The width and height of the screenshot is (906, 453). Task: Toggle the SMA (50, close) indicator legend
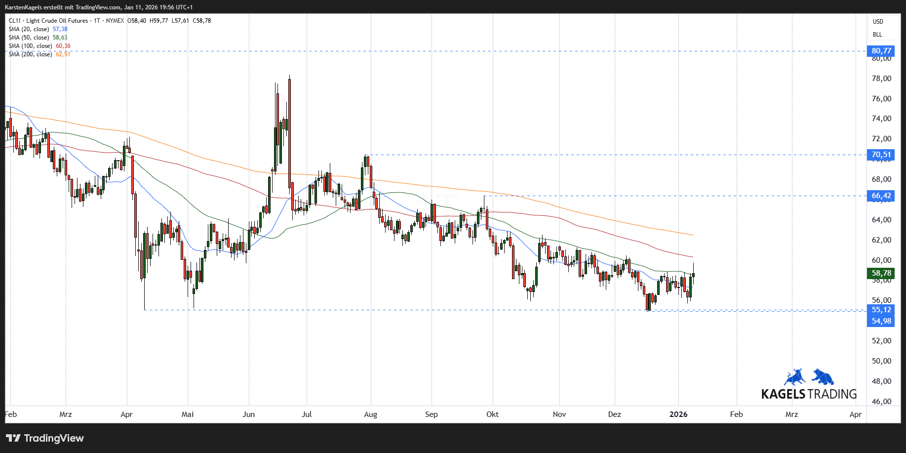click(x=29, y=38)
